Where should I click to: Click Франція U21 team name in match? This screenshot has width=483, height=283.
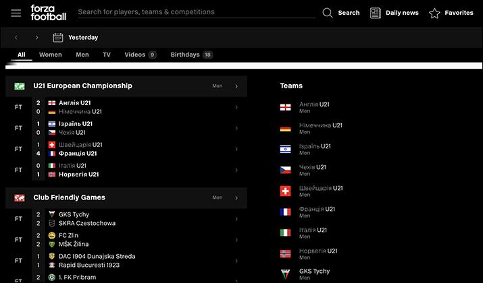(x=78, y=154)
